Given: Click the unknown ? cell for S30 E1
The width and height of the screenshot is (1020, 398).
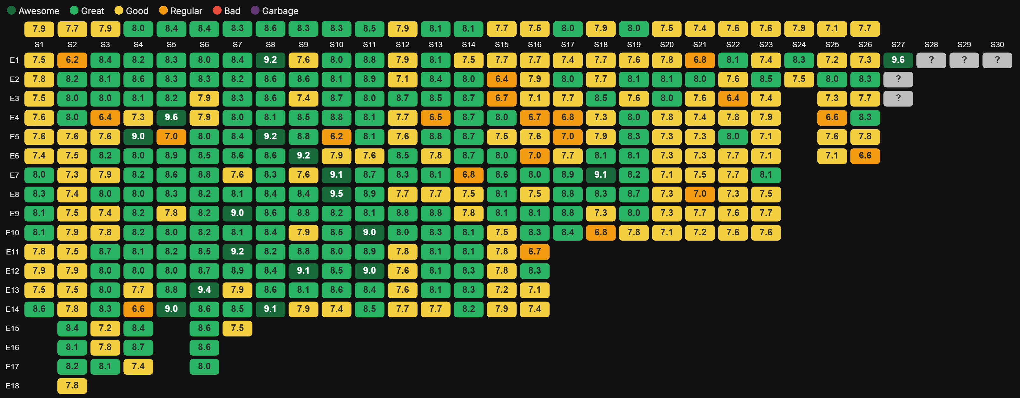Looking at the screenshot, I should click(x=997, y=60).
